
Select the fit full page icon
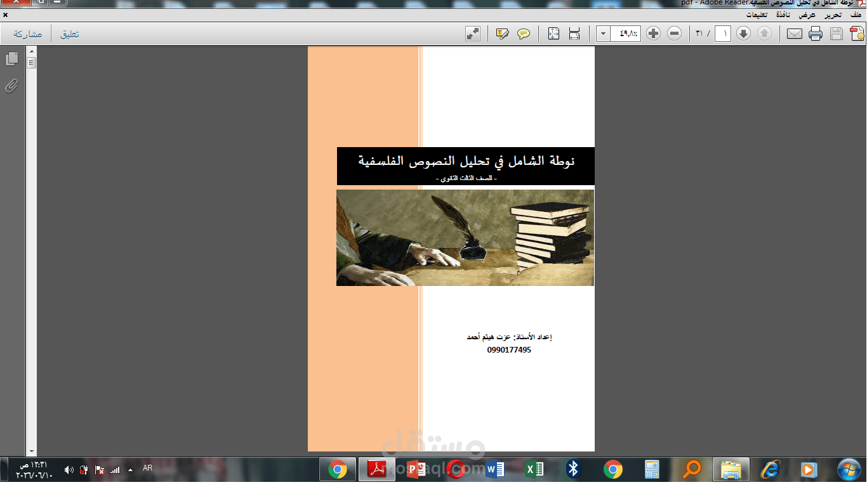tap(553, 34)
